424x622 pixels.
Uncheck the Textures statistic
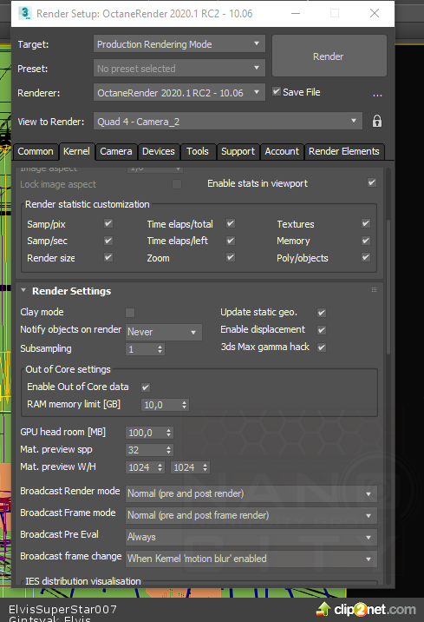click(366, 224)
